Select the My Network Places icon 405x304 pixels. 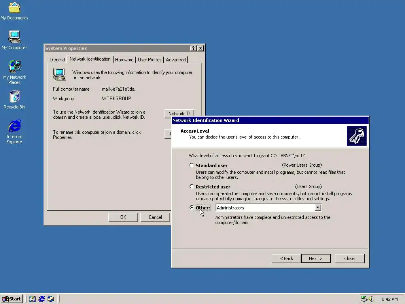point(15,72)
